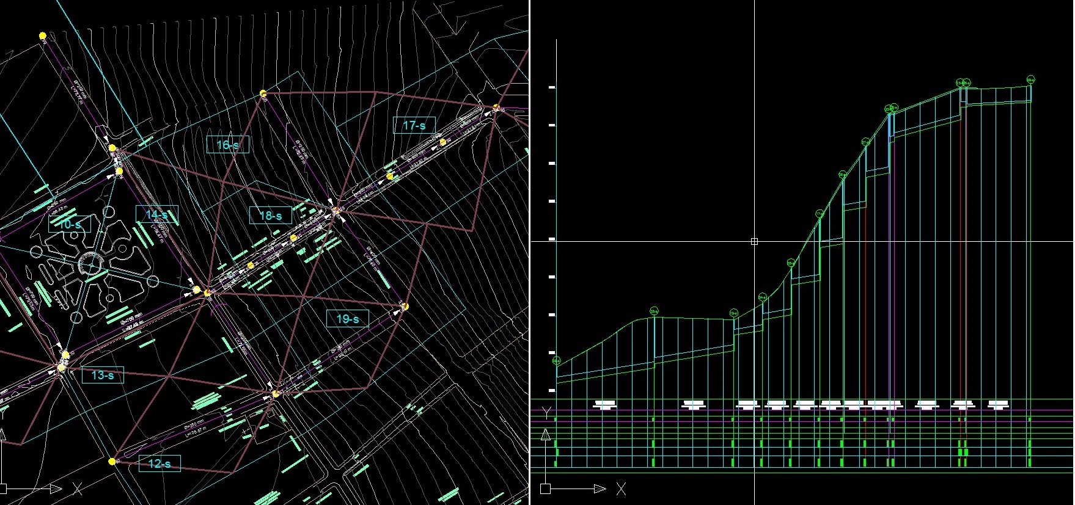Click the 16-s catchment label
The height and width of the screenshot is (505, 1075).
click(x=228, y=145)
